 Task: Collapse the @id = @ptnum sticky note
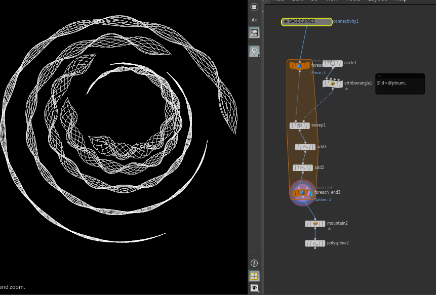point(380,76)
